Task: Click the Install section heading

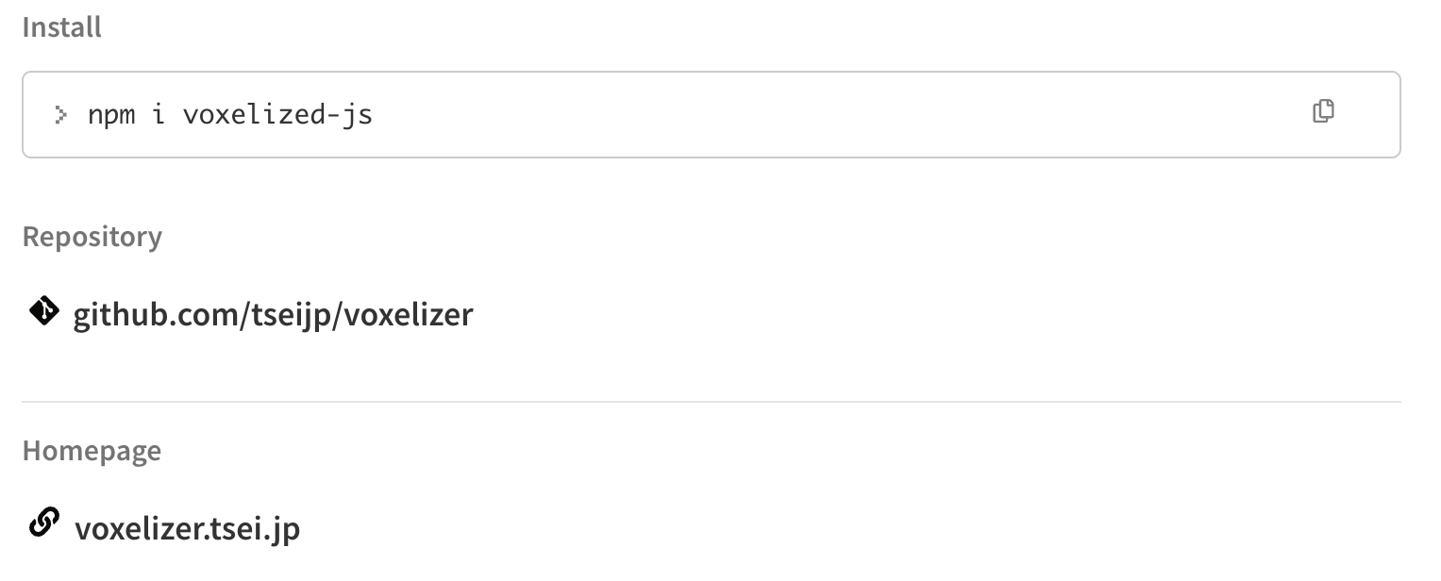Action: pyautogui.click(x=61, y=27)
